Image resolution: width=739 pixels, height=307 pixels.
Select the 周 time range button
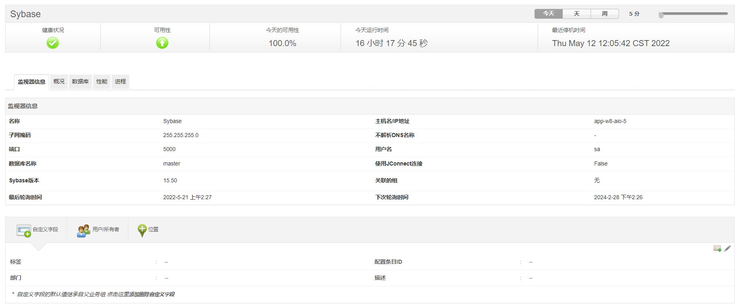coord(605,14)
